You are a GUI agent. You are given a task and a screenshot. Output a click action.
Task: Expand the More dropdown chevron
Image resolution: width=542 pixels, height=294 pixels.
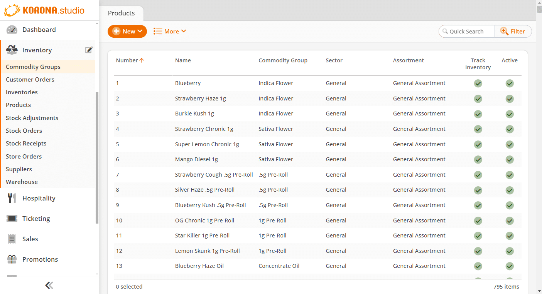click(x=184, y=32)
